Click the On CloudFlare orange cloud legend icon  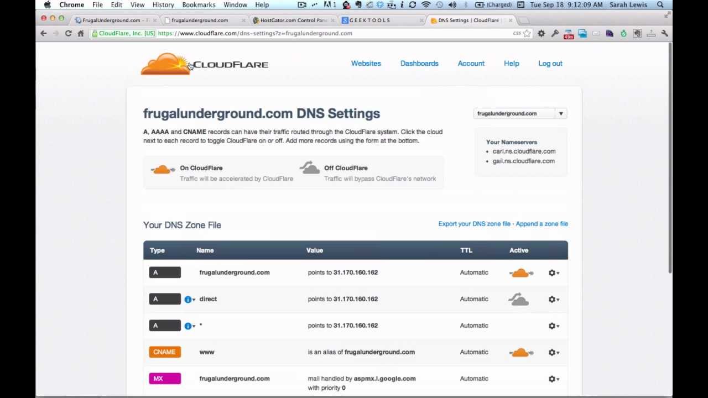163,169
